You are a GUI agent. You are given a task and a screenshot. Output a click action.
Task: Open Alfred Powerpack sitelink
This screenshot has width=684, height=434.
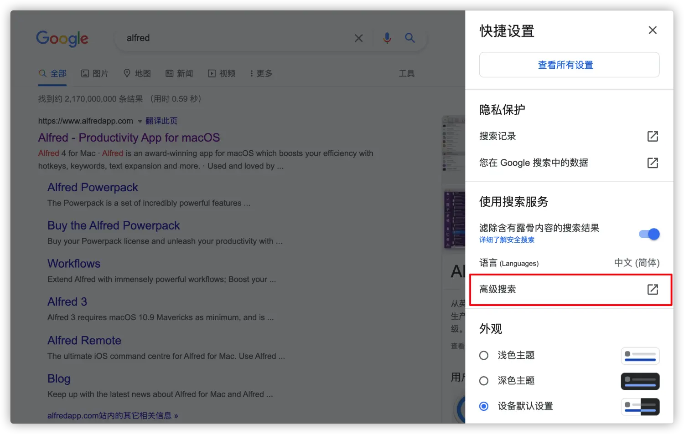tap(93, 187)
